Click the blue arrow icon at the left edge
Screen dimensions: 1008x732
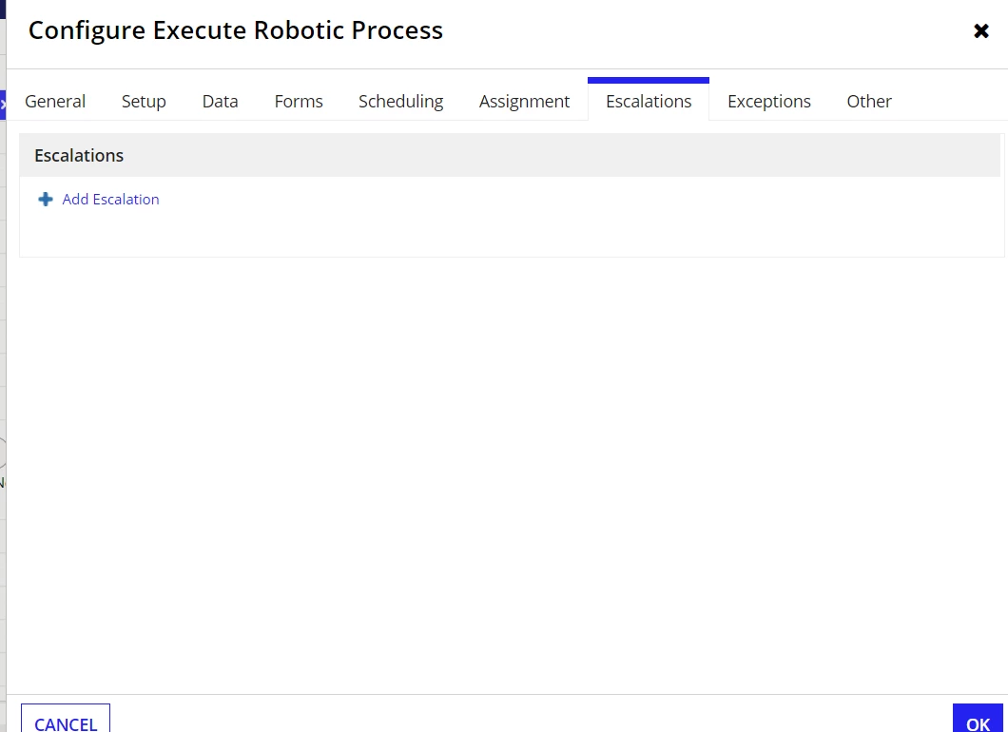pos(3,105)
